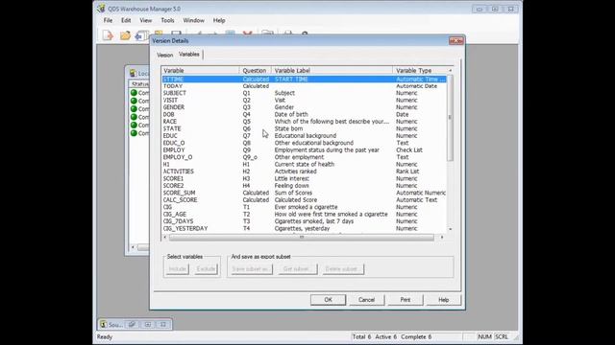
Task: Click the first green status dot in Local window
Action: (134, 93)
